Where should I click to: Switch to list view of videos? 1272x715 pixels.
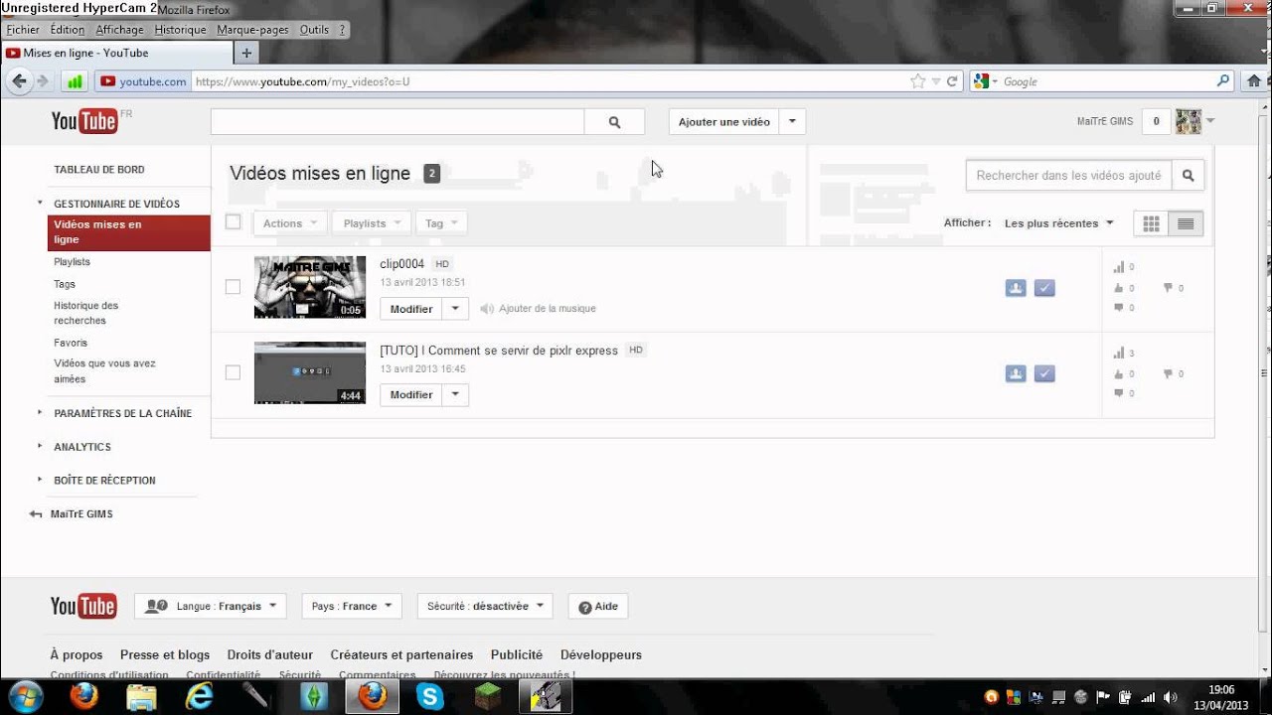[1186, 224]
